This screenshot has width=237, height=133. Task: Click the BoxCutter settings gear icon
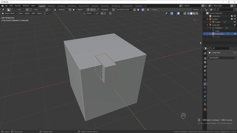tap(138, 10)
